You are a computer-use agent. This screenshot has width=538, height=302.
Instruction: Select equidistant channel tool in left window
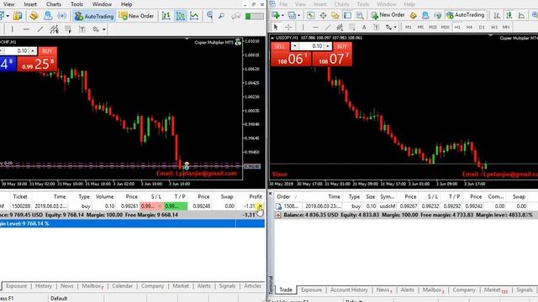54,29
